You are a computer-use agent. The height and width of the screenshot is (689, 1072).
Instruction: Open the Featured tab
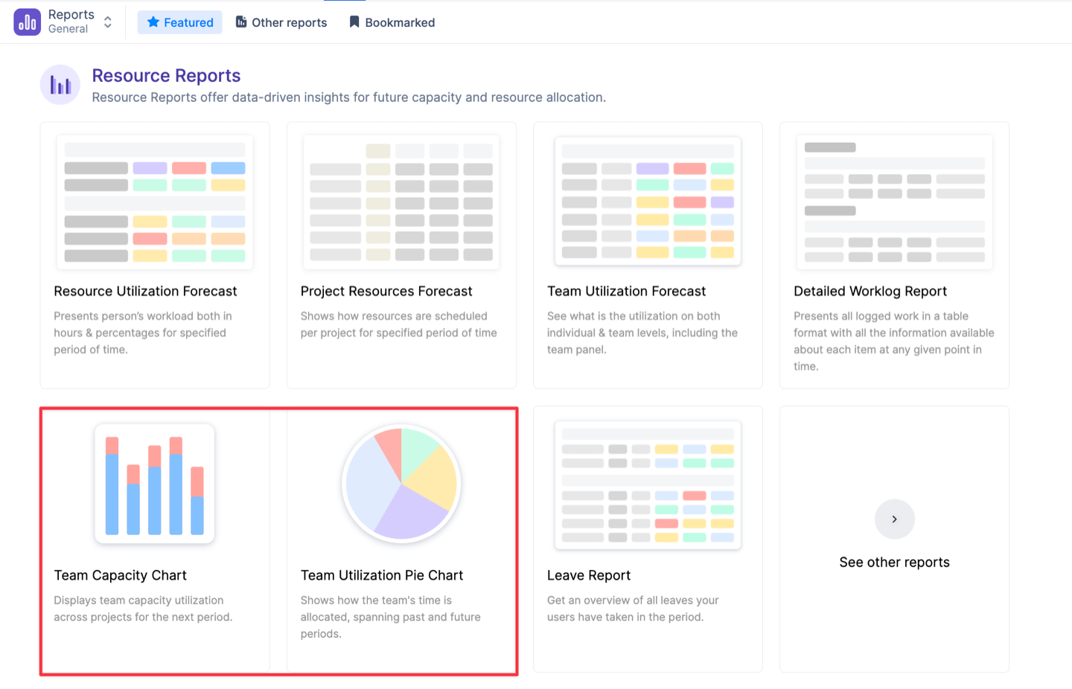tap(180, 22)
